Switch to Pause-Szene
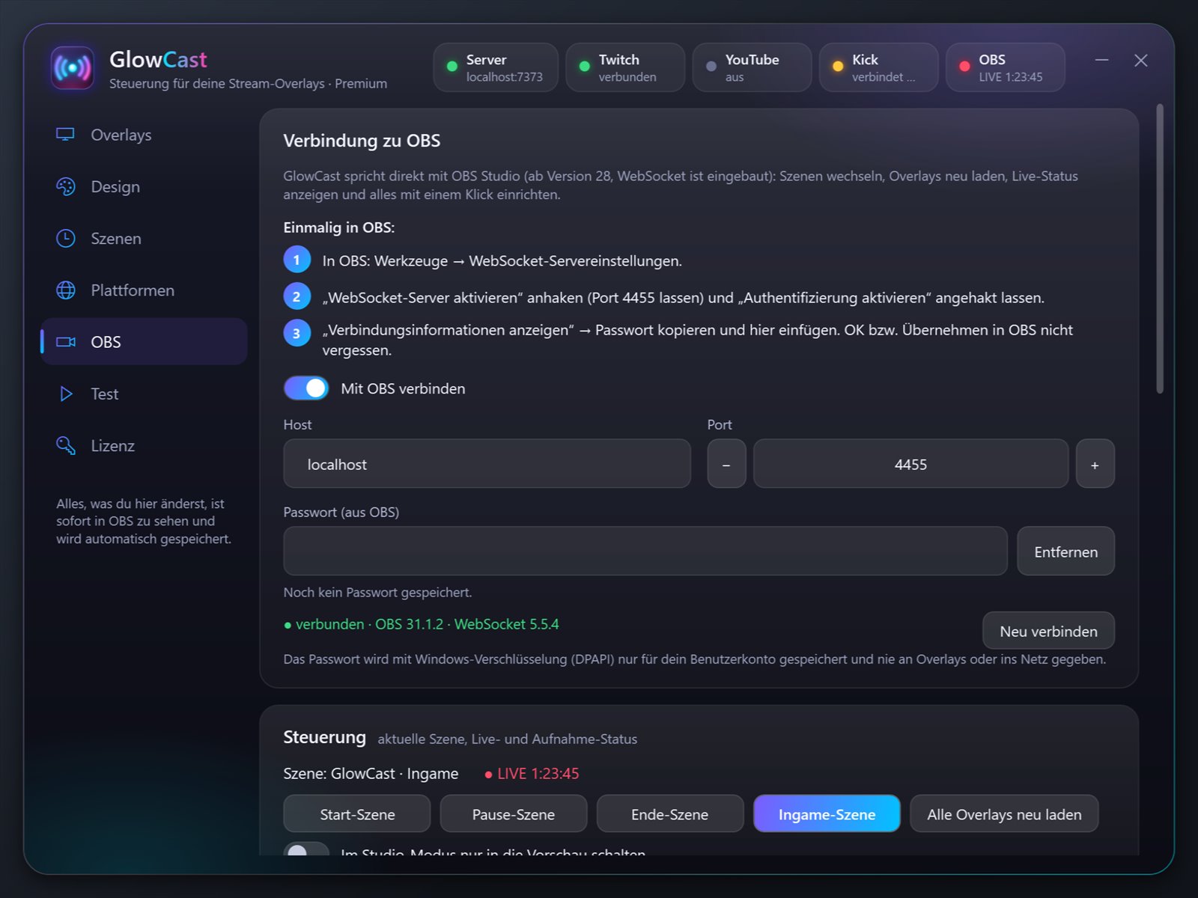The image size is (1198, 898). coord(514,814)
